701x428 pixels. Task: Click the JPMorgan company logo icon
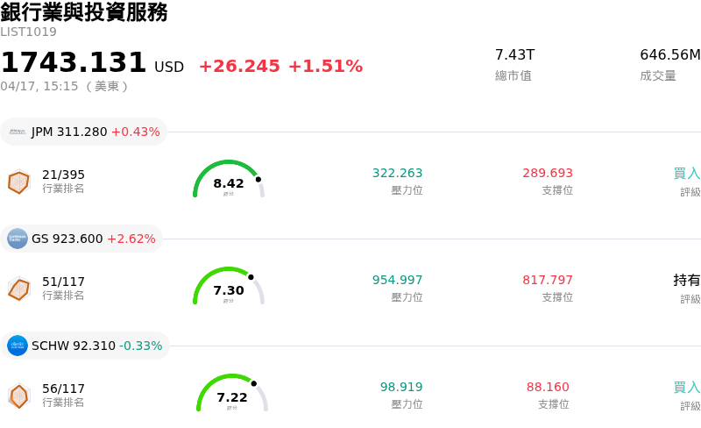18,132
